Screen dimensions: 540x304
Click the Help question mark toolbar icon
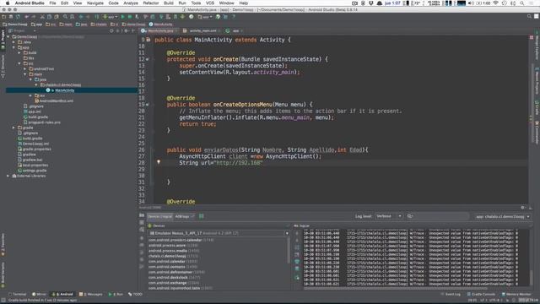(234, 17)
